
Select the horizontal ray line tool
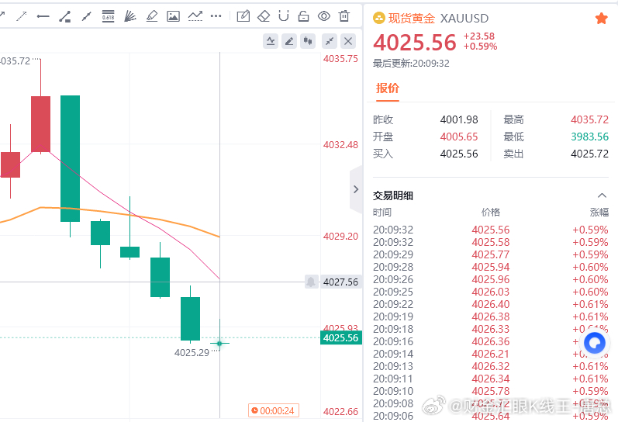point(43,16)
